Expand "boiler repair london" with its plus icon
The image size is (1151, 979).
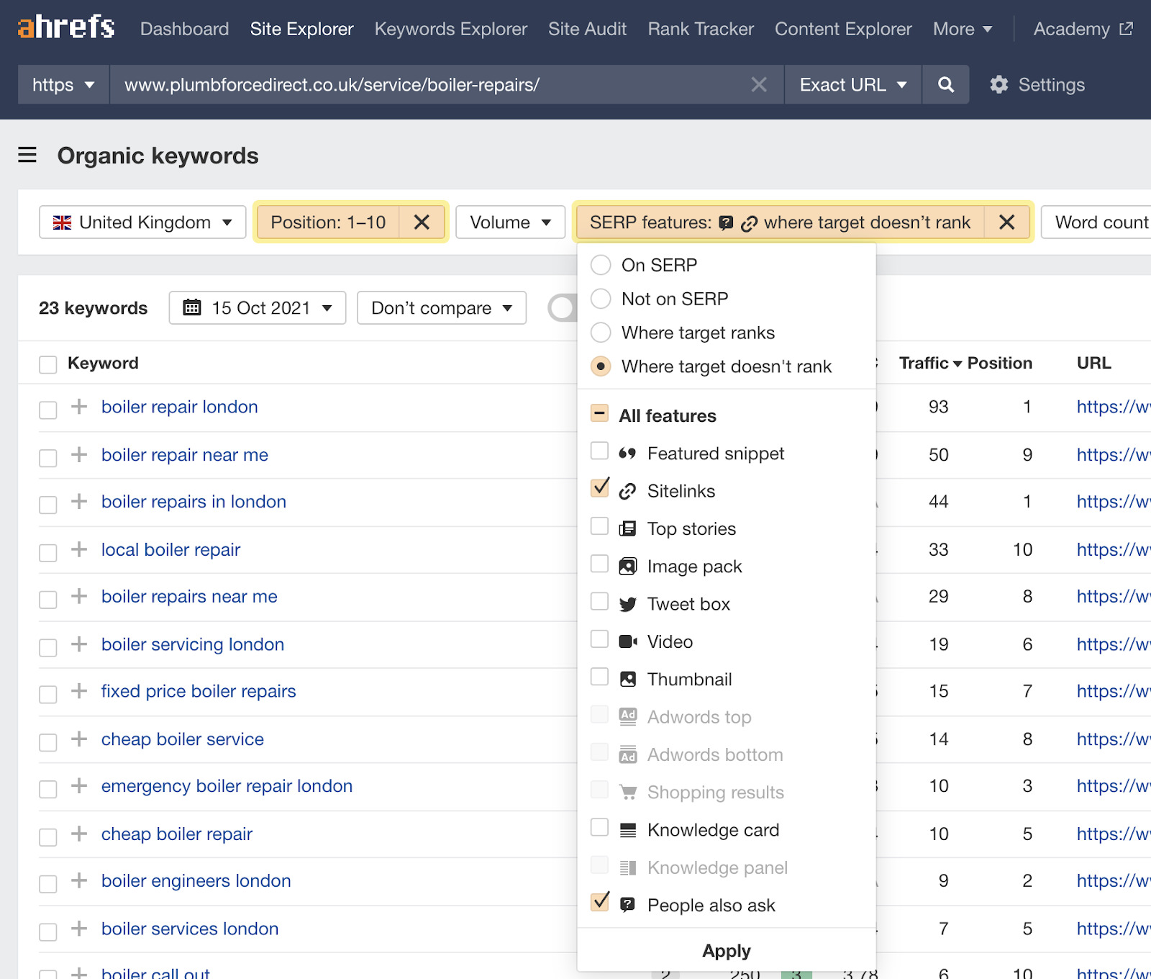click(78, 407)
